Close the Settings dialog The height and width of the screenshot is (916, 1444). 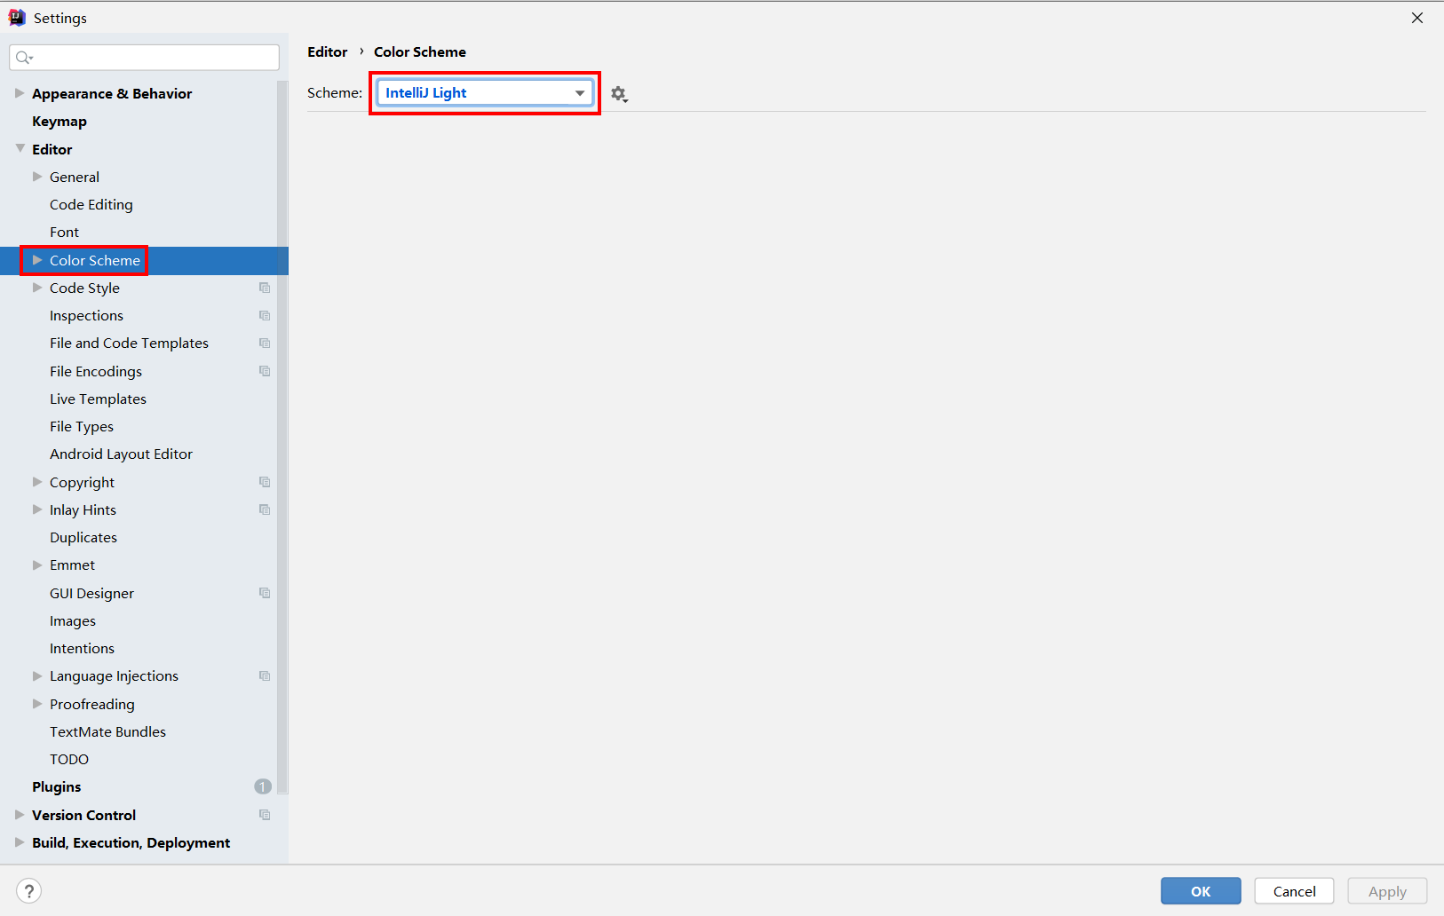1417,18
